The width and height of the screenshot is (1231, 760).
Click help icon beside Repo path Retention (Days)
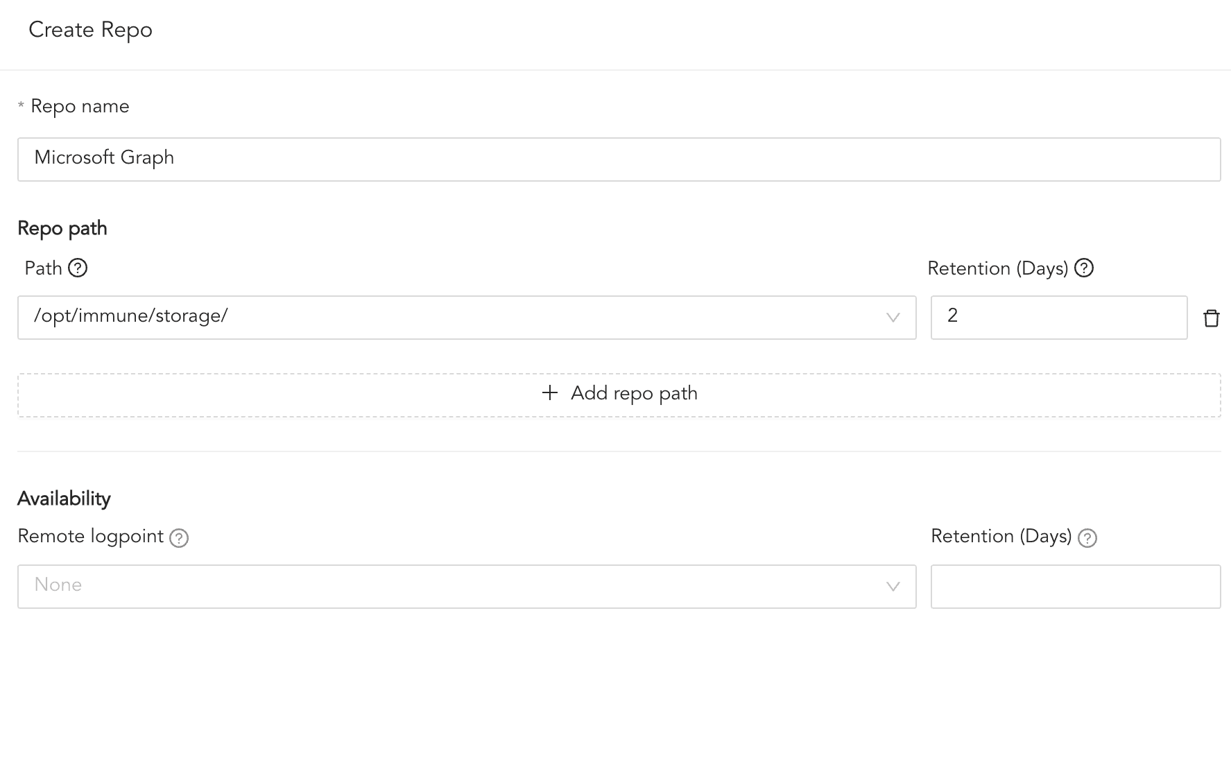point(1083,268)
